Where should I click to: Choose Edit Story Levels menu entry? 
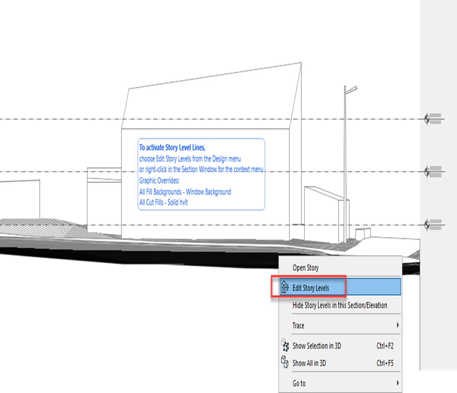[340, 287]
